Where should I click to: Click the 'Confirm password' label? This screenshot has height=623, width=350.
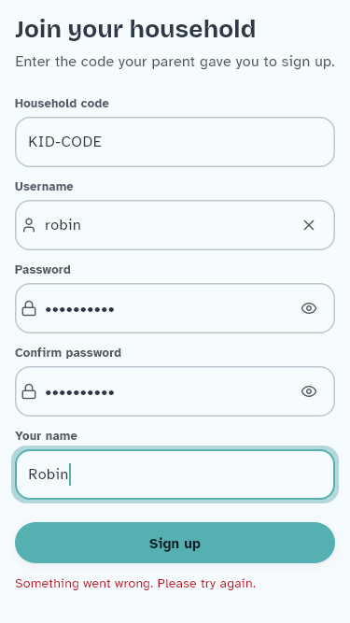click(x=68, y=353)
